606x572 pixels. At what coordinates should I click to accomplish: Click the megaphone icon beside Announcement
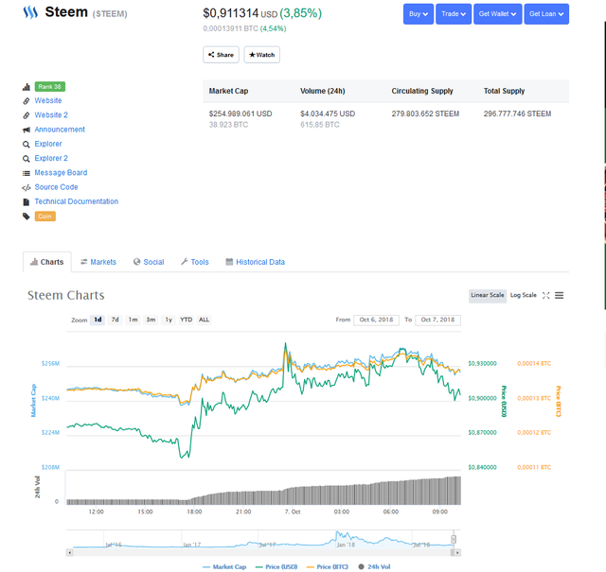click(27, 130)
